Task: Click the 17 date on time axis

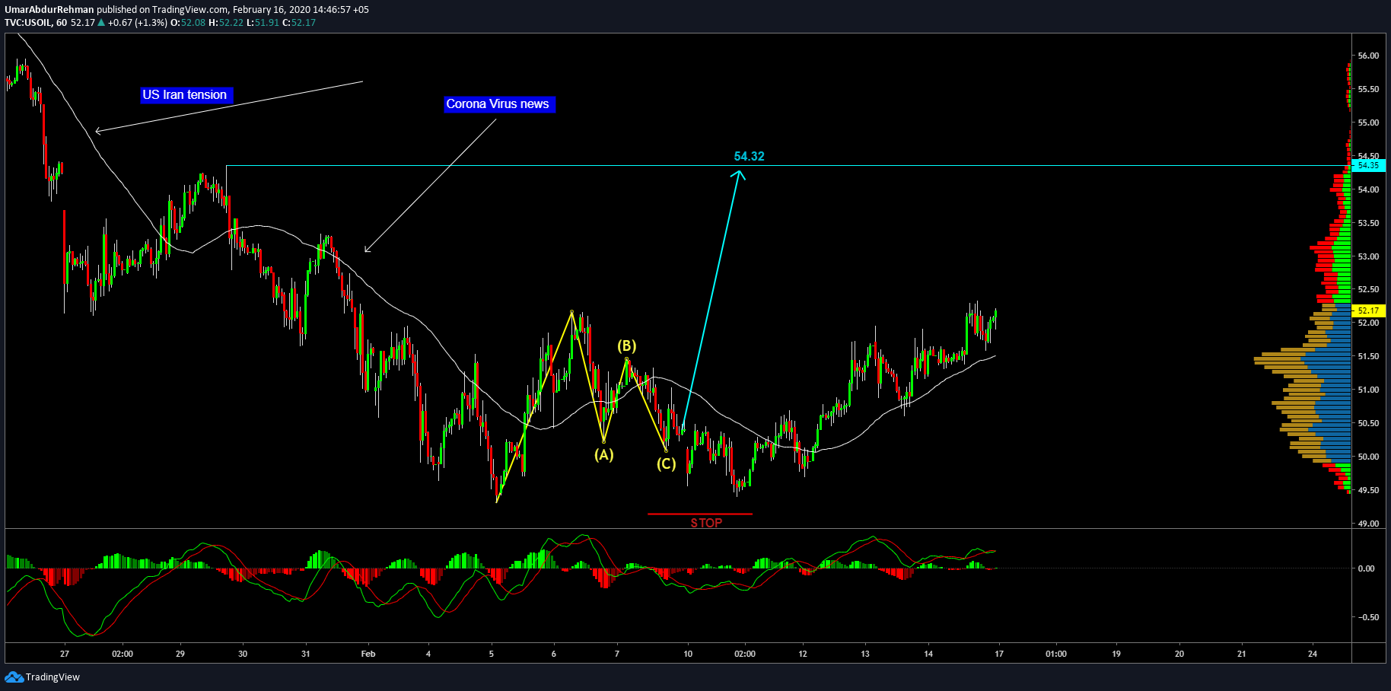Action: pos(999,654)
